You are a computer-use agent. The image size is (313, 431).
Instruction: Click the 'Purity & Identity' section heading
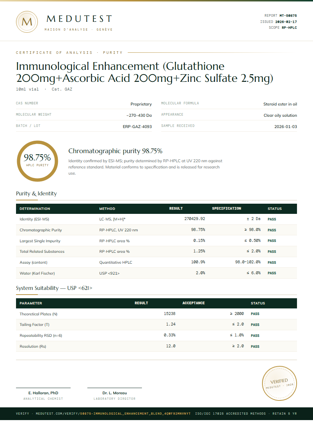36,193
